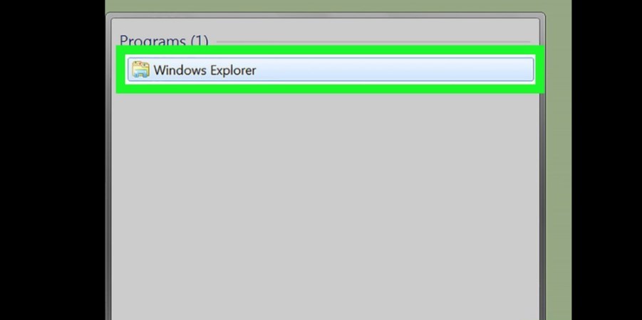Viewport: 642px width, 320px height.
Task: Click the yellow folder icon in results
Action: (x=140, y=70)
